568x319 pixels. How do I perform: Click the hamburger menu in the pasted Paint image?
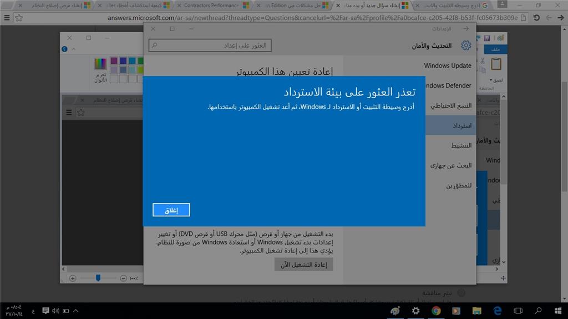pos(69,113)
